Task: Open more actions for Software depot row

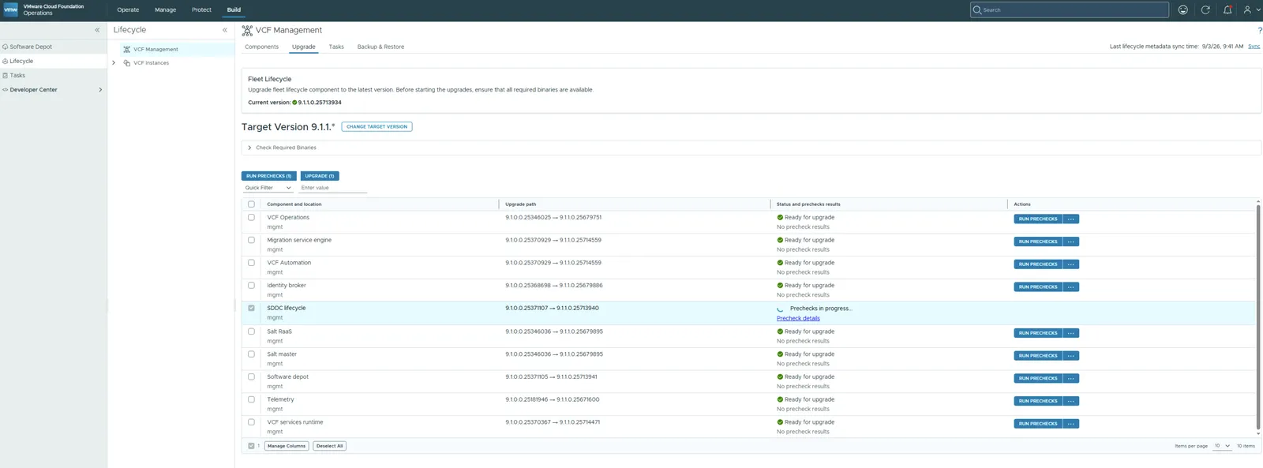Action: point(1070,379)
